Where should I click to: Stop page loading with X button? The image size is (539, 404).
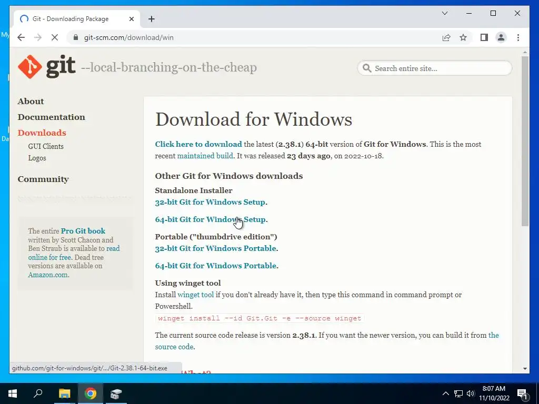coord(55,37)
